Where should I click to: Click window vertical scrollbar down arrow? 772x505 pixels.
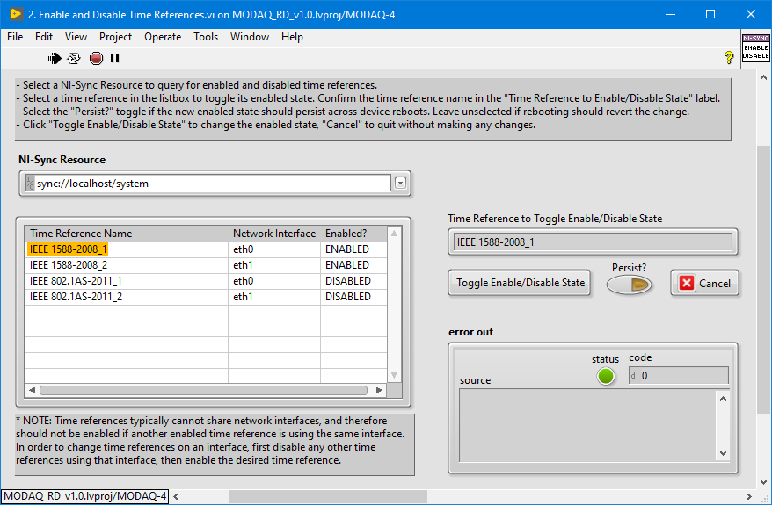pyautogui.click(x=763, y=482)
